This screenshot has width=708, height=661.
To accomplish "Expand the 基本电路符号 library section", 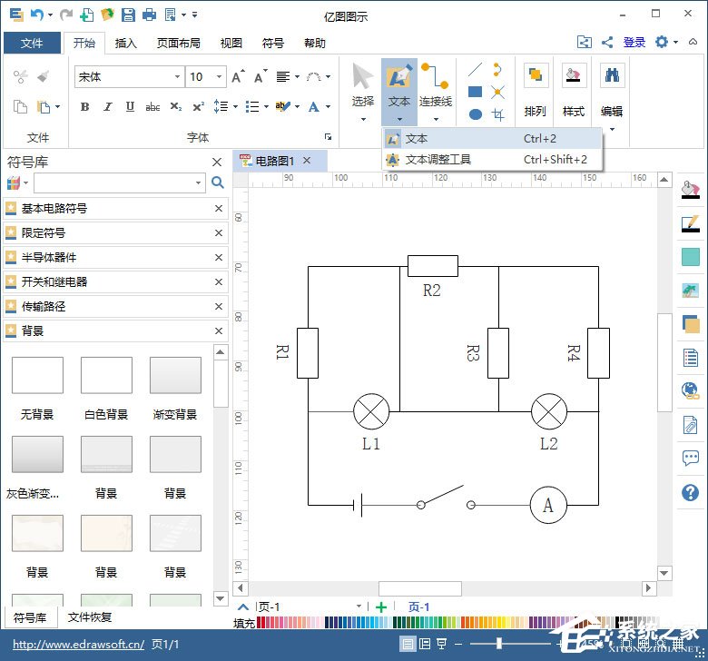I will click(54, 209).
